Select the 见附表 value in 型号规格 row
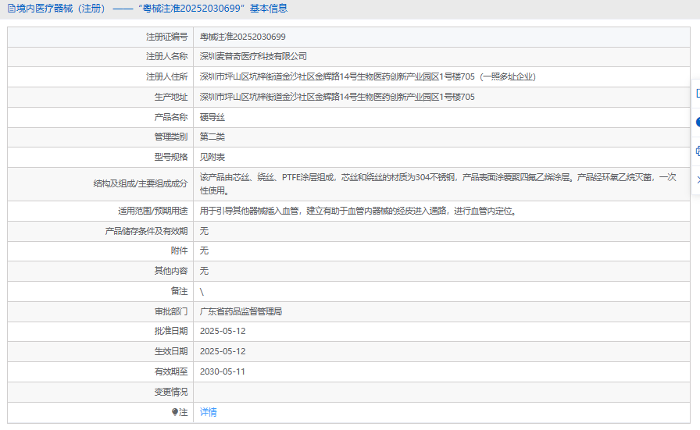Viewport: 700px width, 430px height. (212, 157)
